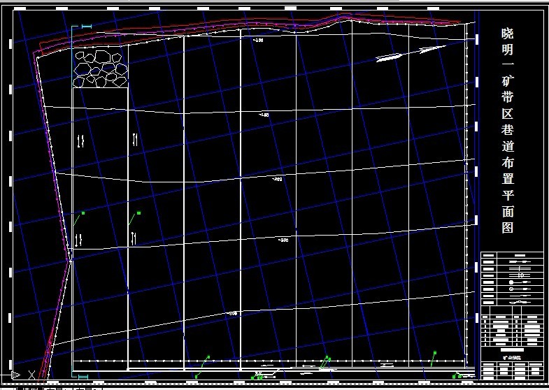Image resolution: width=549 pixels, height=390 pixels.
Task: Click the UCS origin icon
Action: click(15, 375)
